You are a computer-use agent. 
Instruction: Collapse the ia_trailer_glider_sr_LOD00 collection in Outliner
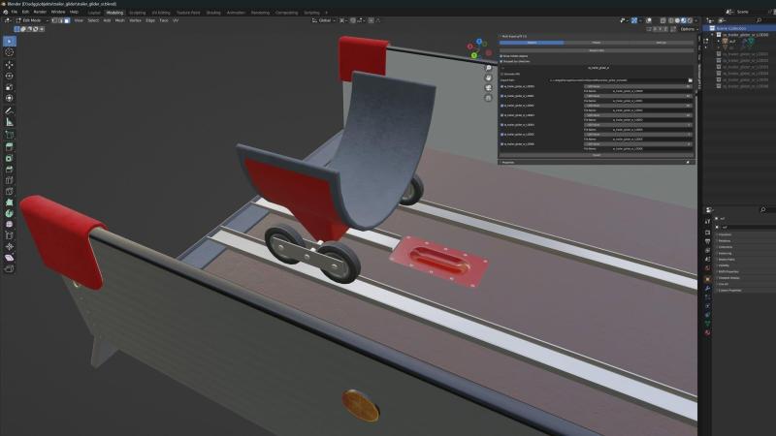coord(713,35)
